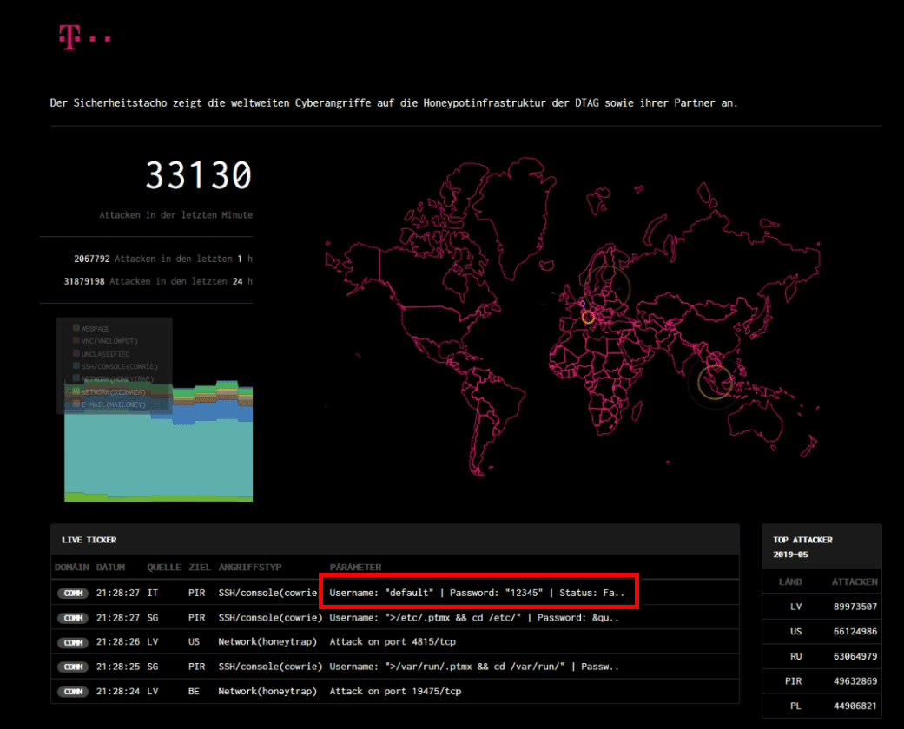Sort by the PARAMETER column header
This screenshot has height=729, width=904.
tap(356, 567)
